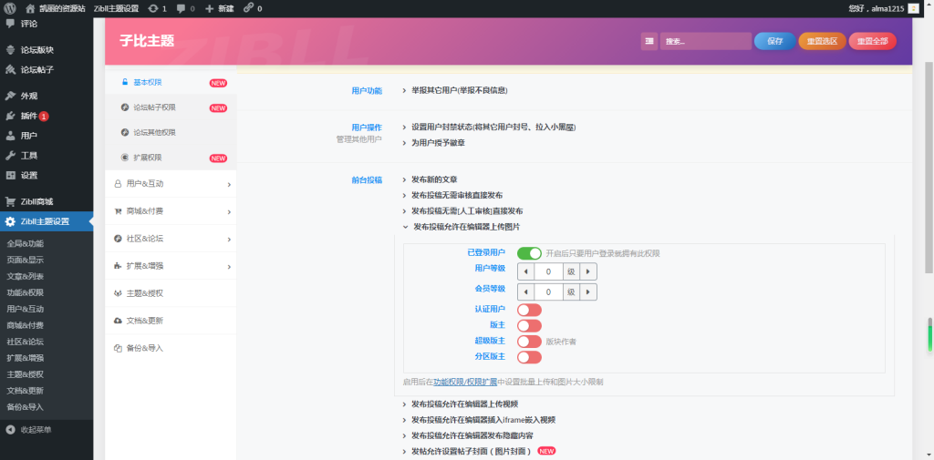Screen dimensions: 934x460
Task: Open the 功能权限/权限扩展 link
Action: tap(465, 382)
